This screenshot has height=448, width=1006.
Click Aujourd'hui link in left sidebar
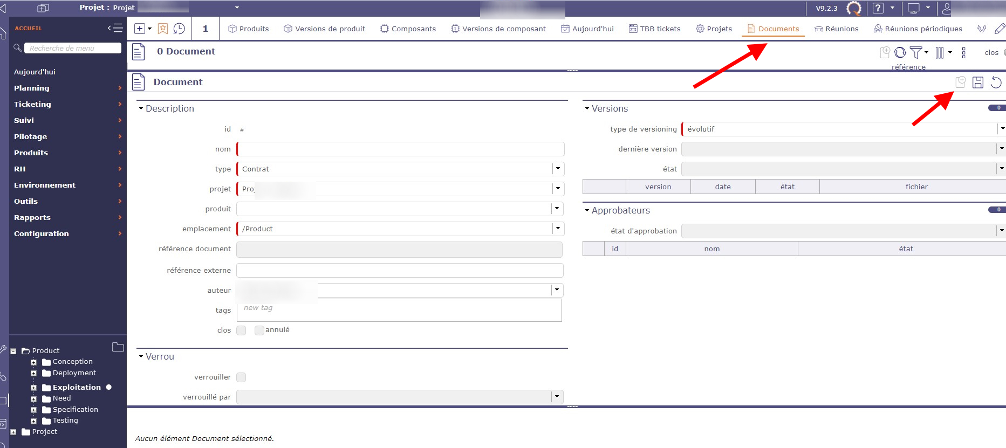(35, 72)
